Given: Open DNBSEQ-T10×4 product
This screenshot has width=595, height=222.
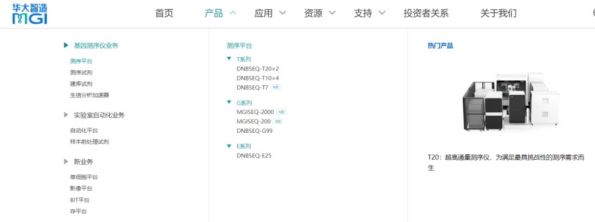Looking at the screenshot, I should [x=258, y=78].
